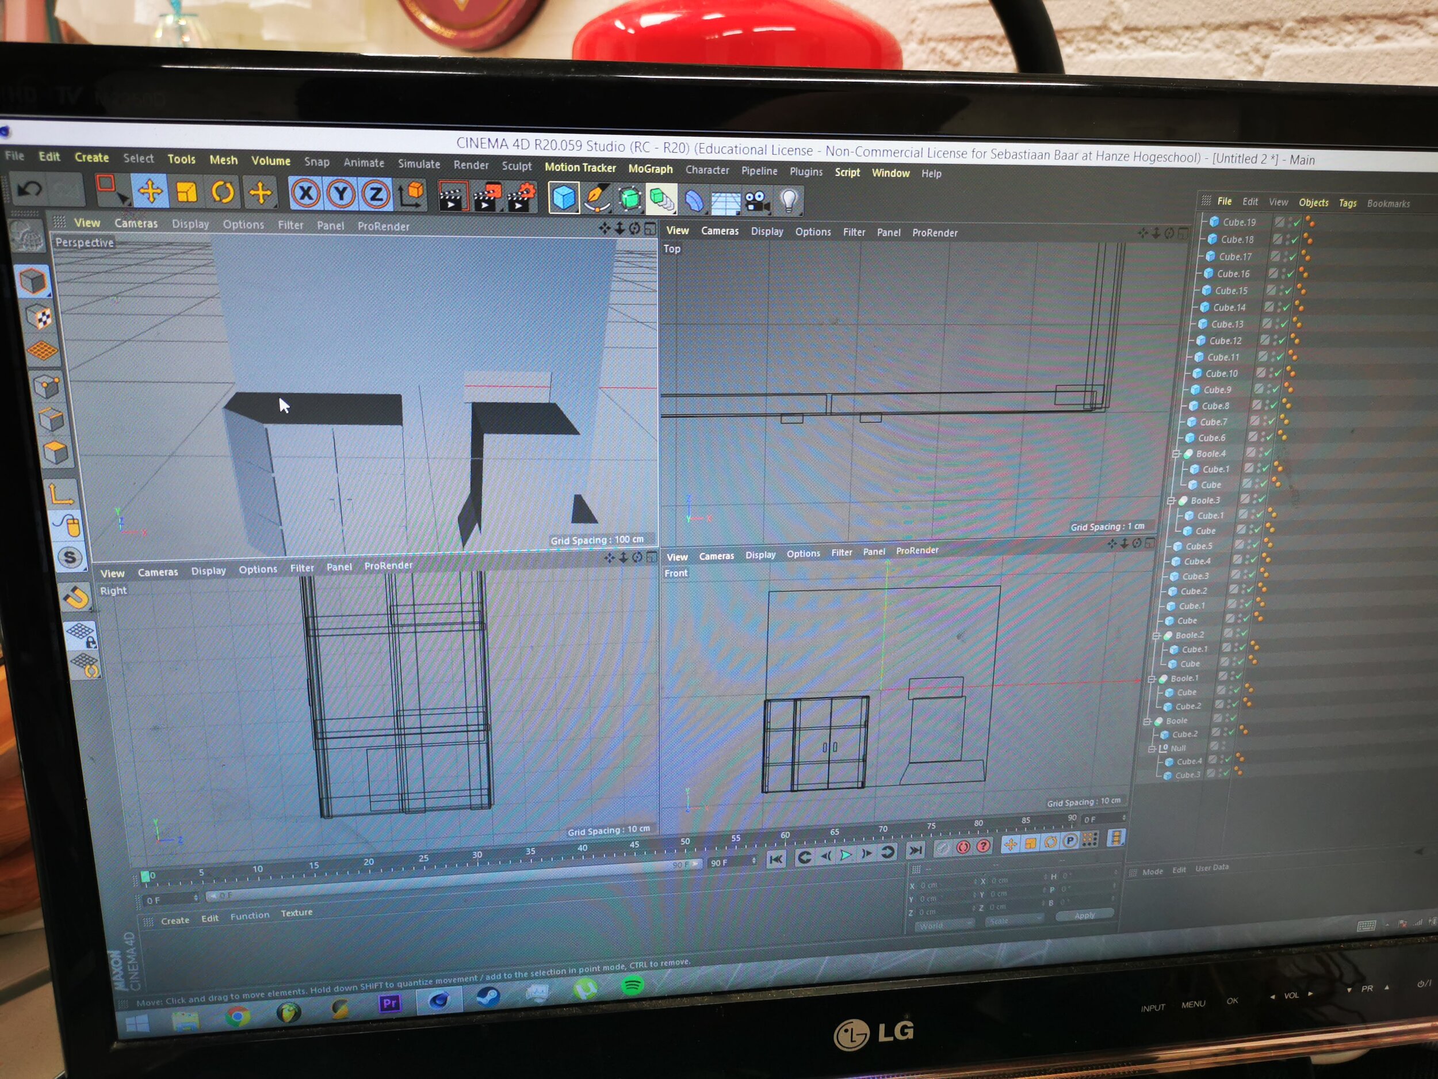Viewport: 1438px width, 1079px height.
Task: Toggle Z axis lock
Action: coord(376,195)
